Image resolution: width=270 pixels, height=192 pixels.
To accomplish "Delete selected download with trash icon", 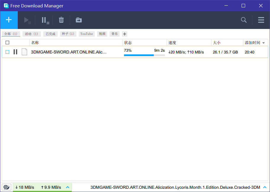I will 61,20.
